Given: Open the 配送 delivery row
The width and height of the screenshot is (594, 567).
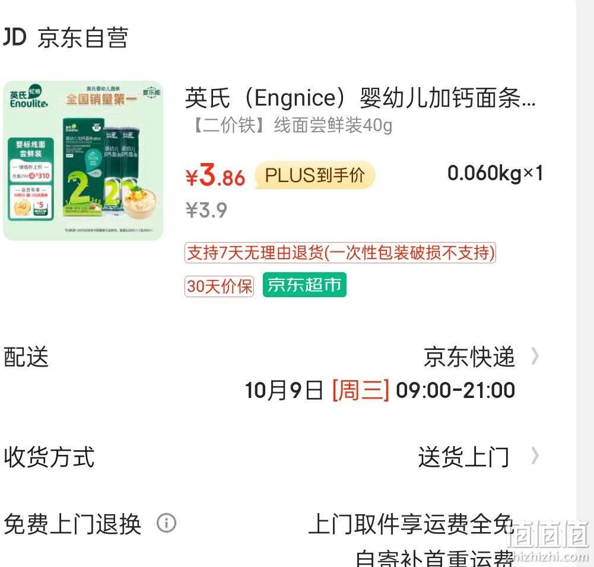Looking at the screenshot, I should [x=271, y=373].
